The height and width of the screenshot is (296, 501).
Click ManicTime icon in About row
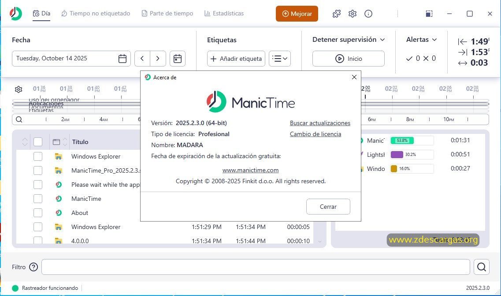click(59, 213)
